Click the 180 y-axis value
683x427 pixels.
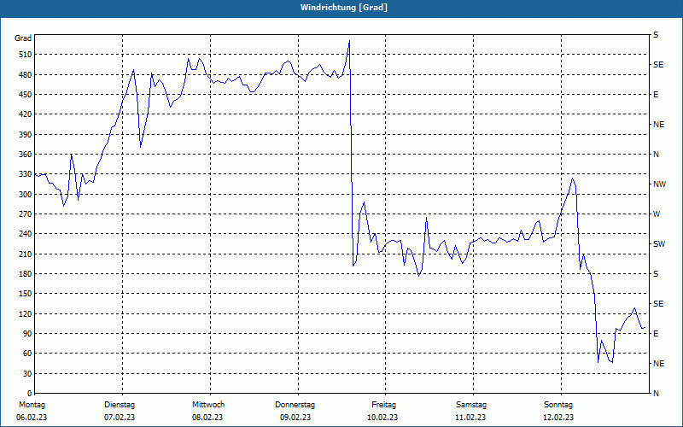pos(26,274)
